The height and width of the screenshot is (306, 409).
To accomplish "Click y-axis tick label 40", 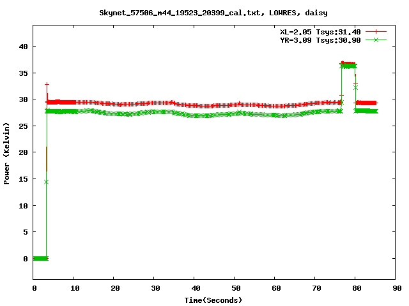I will (x=23, y=47).
